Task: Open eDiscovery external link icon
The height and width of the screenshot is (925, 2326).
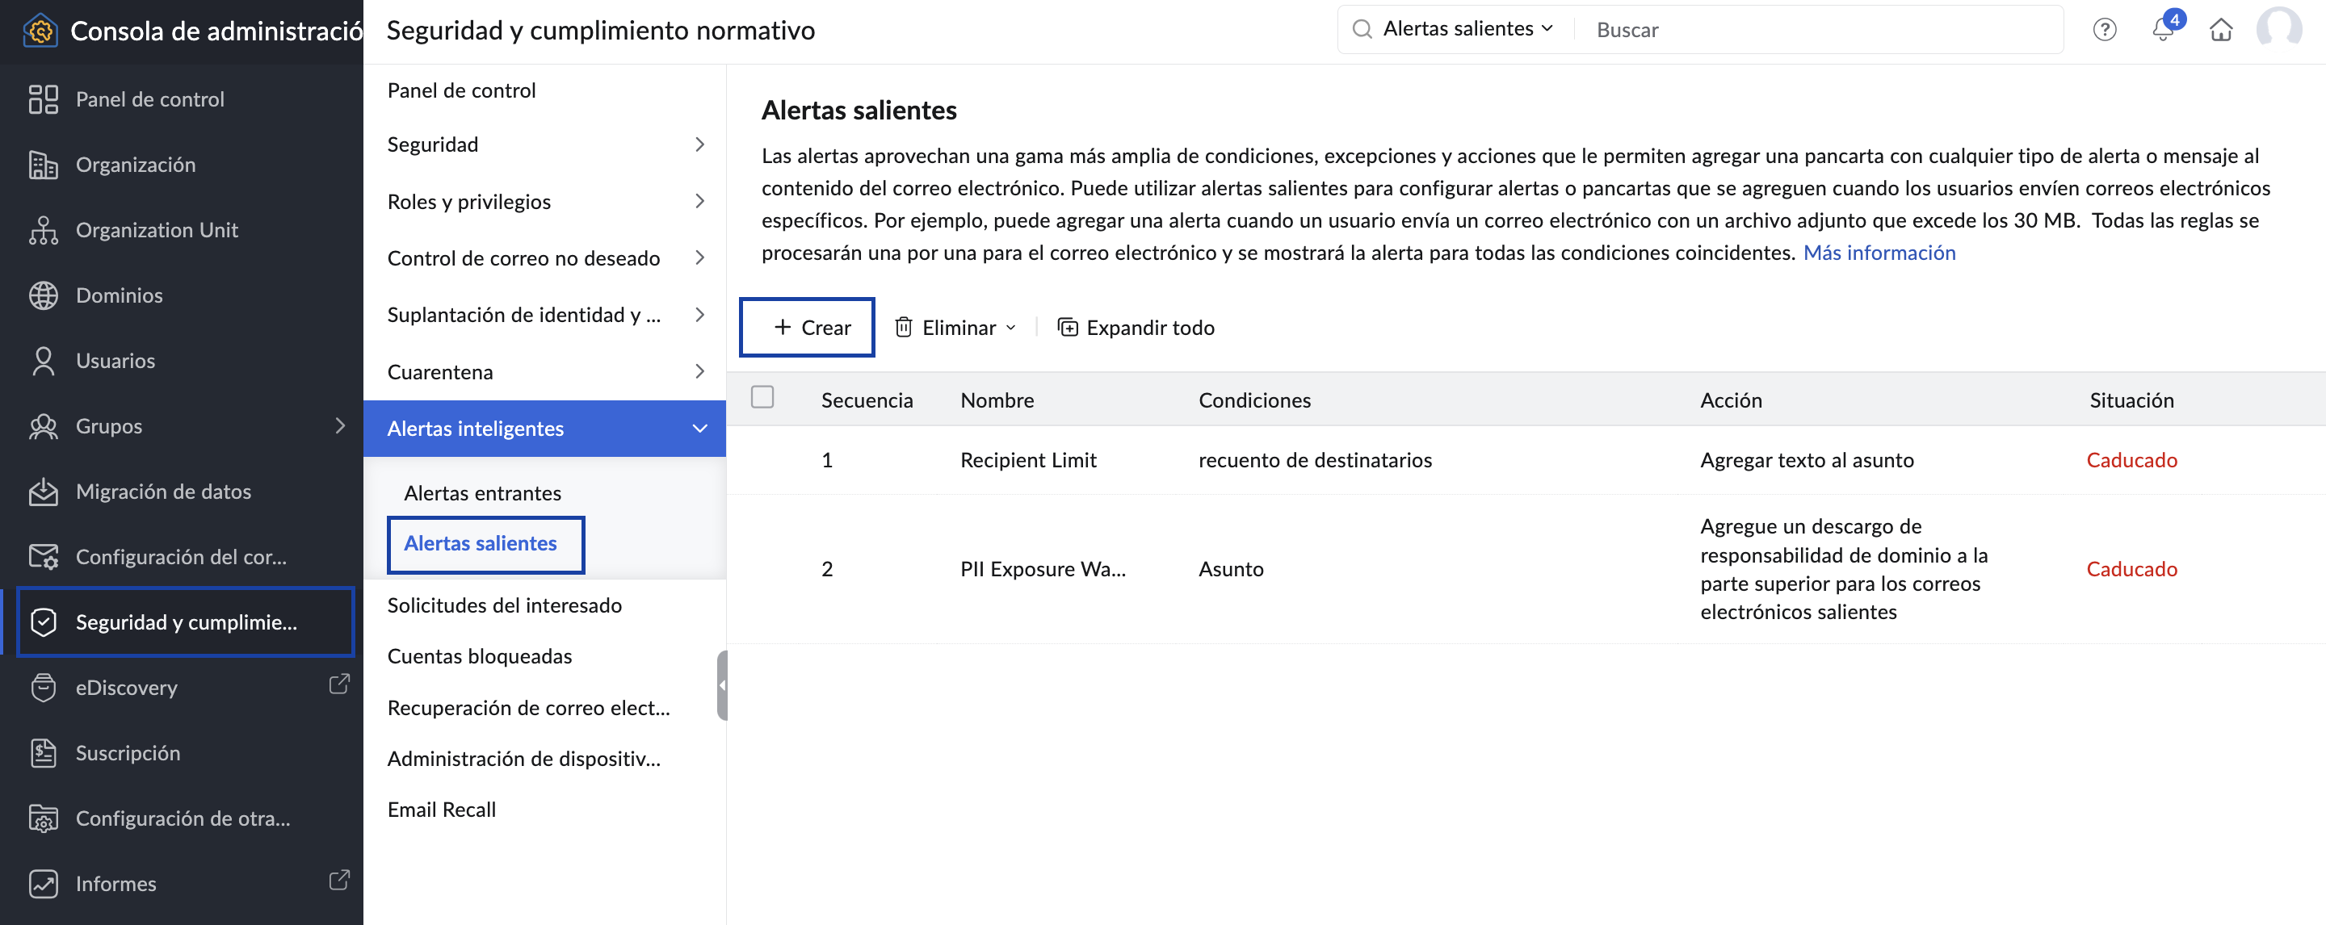Action: tap(338, 685)
